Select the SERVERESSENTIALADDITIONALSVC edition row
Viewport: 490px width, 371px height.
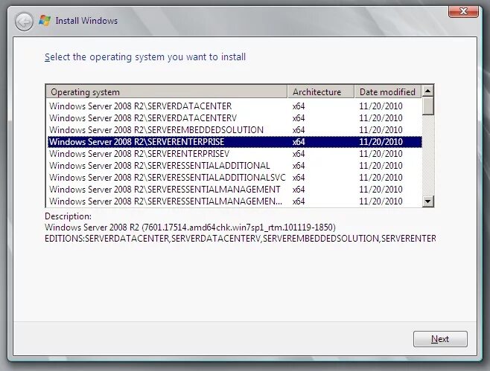point(235,177)
